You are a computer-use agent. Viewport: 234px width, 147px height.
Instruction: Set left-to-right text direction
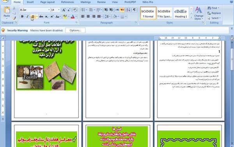[x=117, y=10]
